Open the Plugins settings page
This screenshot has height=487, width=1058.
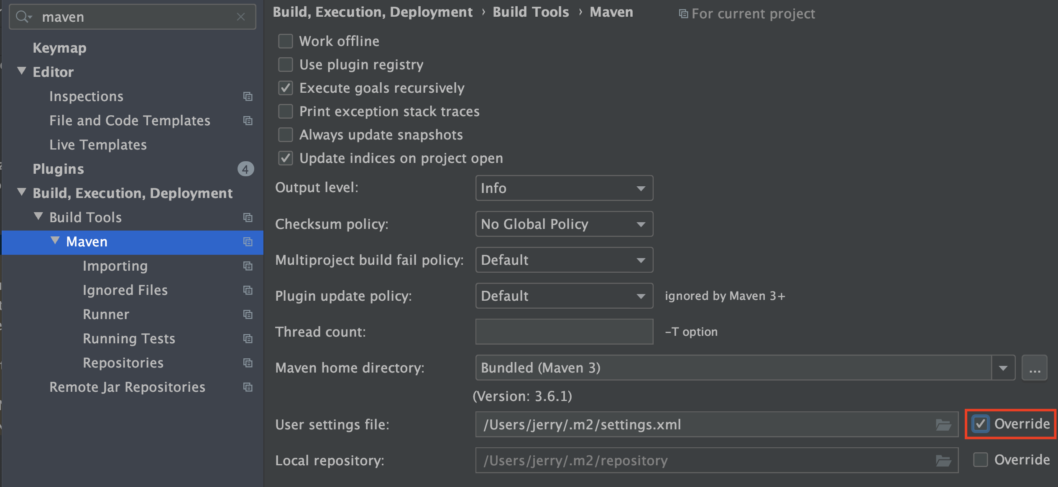coord(59,169)
